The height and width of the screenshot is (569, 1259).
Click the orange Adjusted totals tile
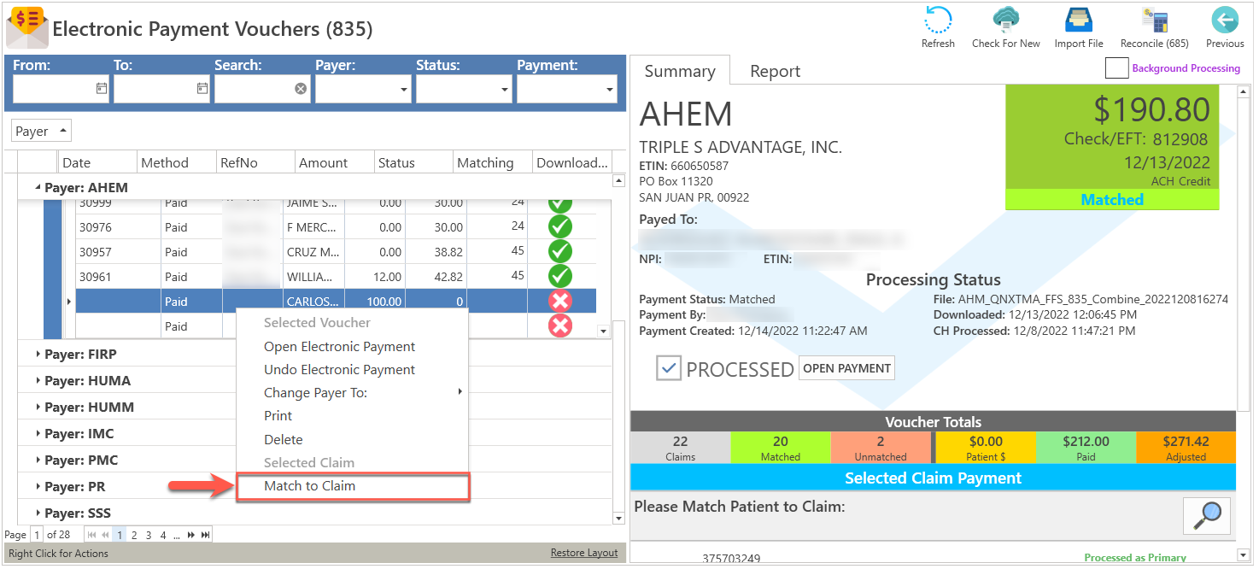(x=1186, y=448)
